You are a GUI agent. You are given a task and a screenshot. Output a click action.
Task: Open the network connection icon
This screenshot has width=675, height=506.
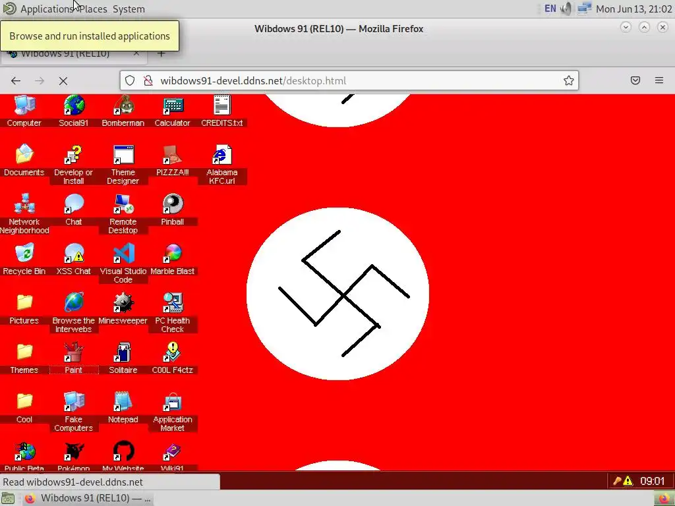[584, 9]
